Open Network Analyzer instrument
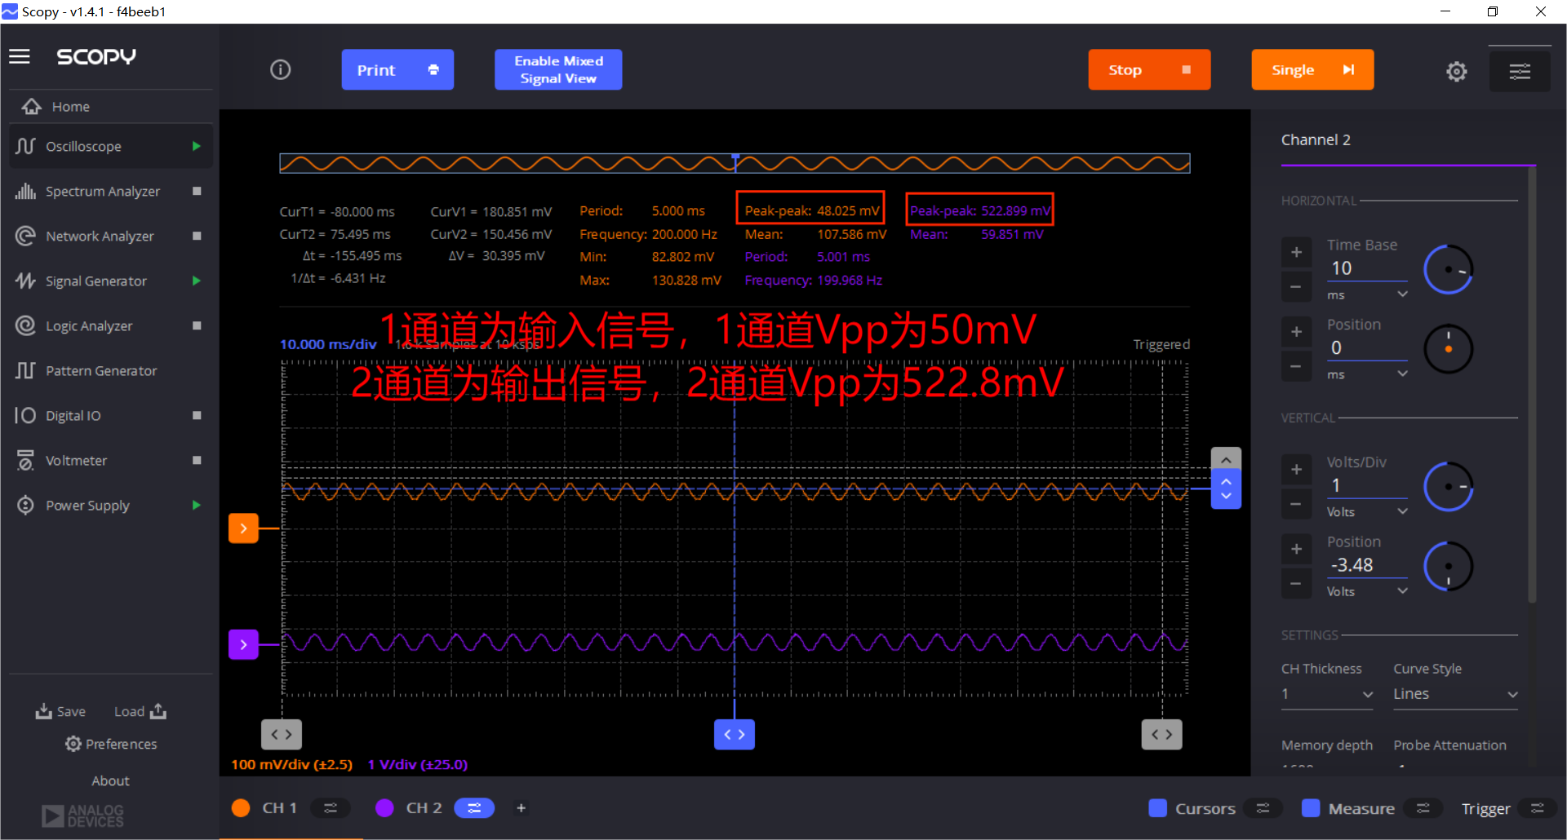 (100, 237)
